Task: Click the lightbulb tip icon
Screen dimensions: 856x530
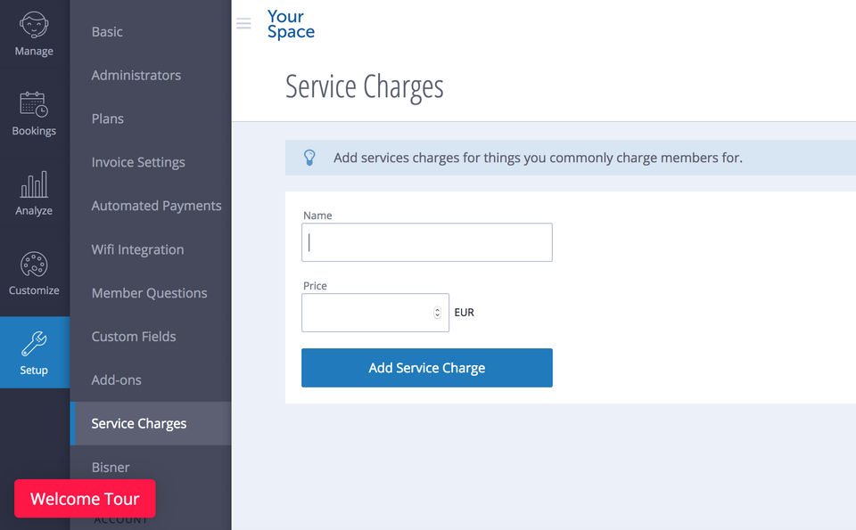Action: 309,158
